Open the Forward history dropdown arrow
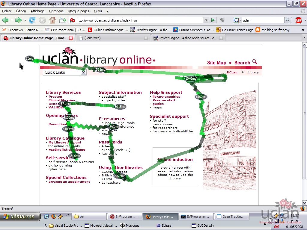The height and width of the screenshot is (230, 307). coord(25,20)
